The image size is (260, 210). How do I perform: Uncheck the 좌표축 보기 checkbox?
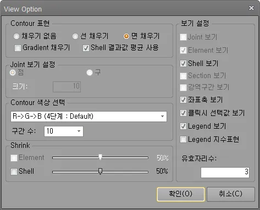click(x=183, y=100)
